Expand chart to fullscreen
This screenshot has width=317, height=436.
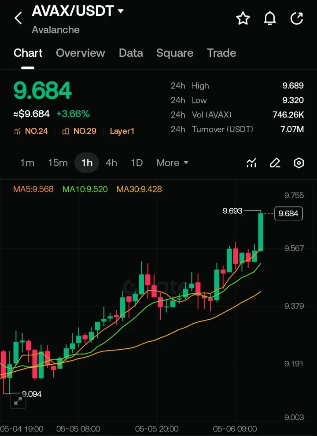coord(18,401)
